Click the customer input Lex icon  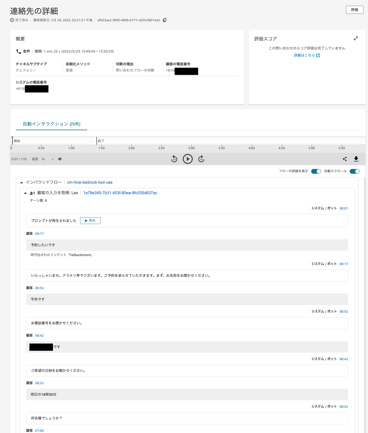click(32, 193)
